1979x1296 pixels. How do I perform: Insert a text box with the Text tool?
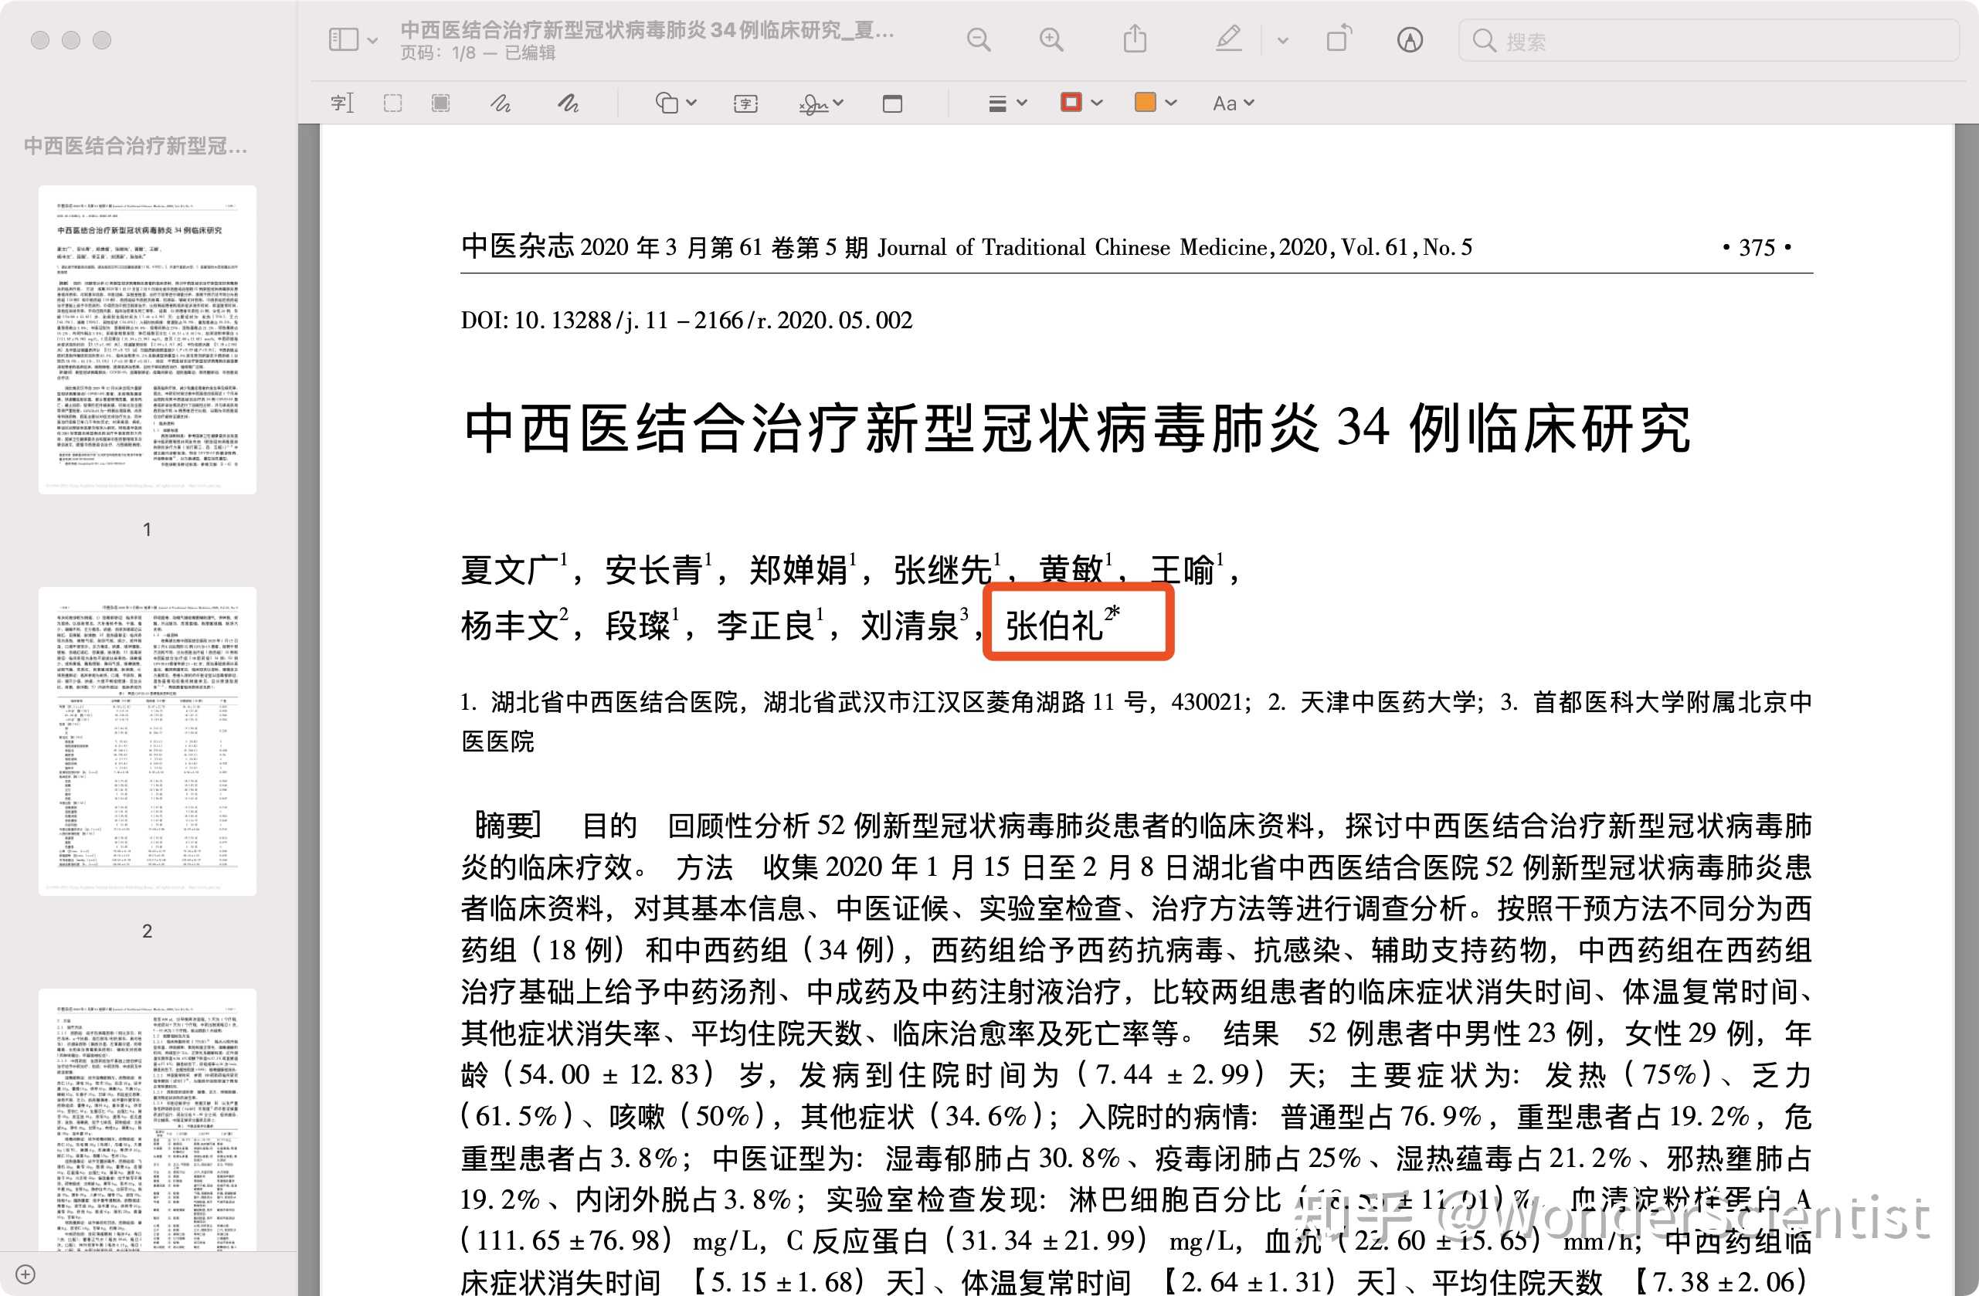[x=746, y=103]
